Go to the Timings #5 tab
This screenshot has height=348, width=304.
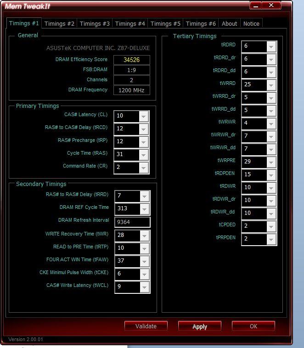(165, 23)
